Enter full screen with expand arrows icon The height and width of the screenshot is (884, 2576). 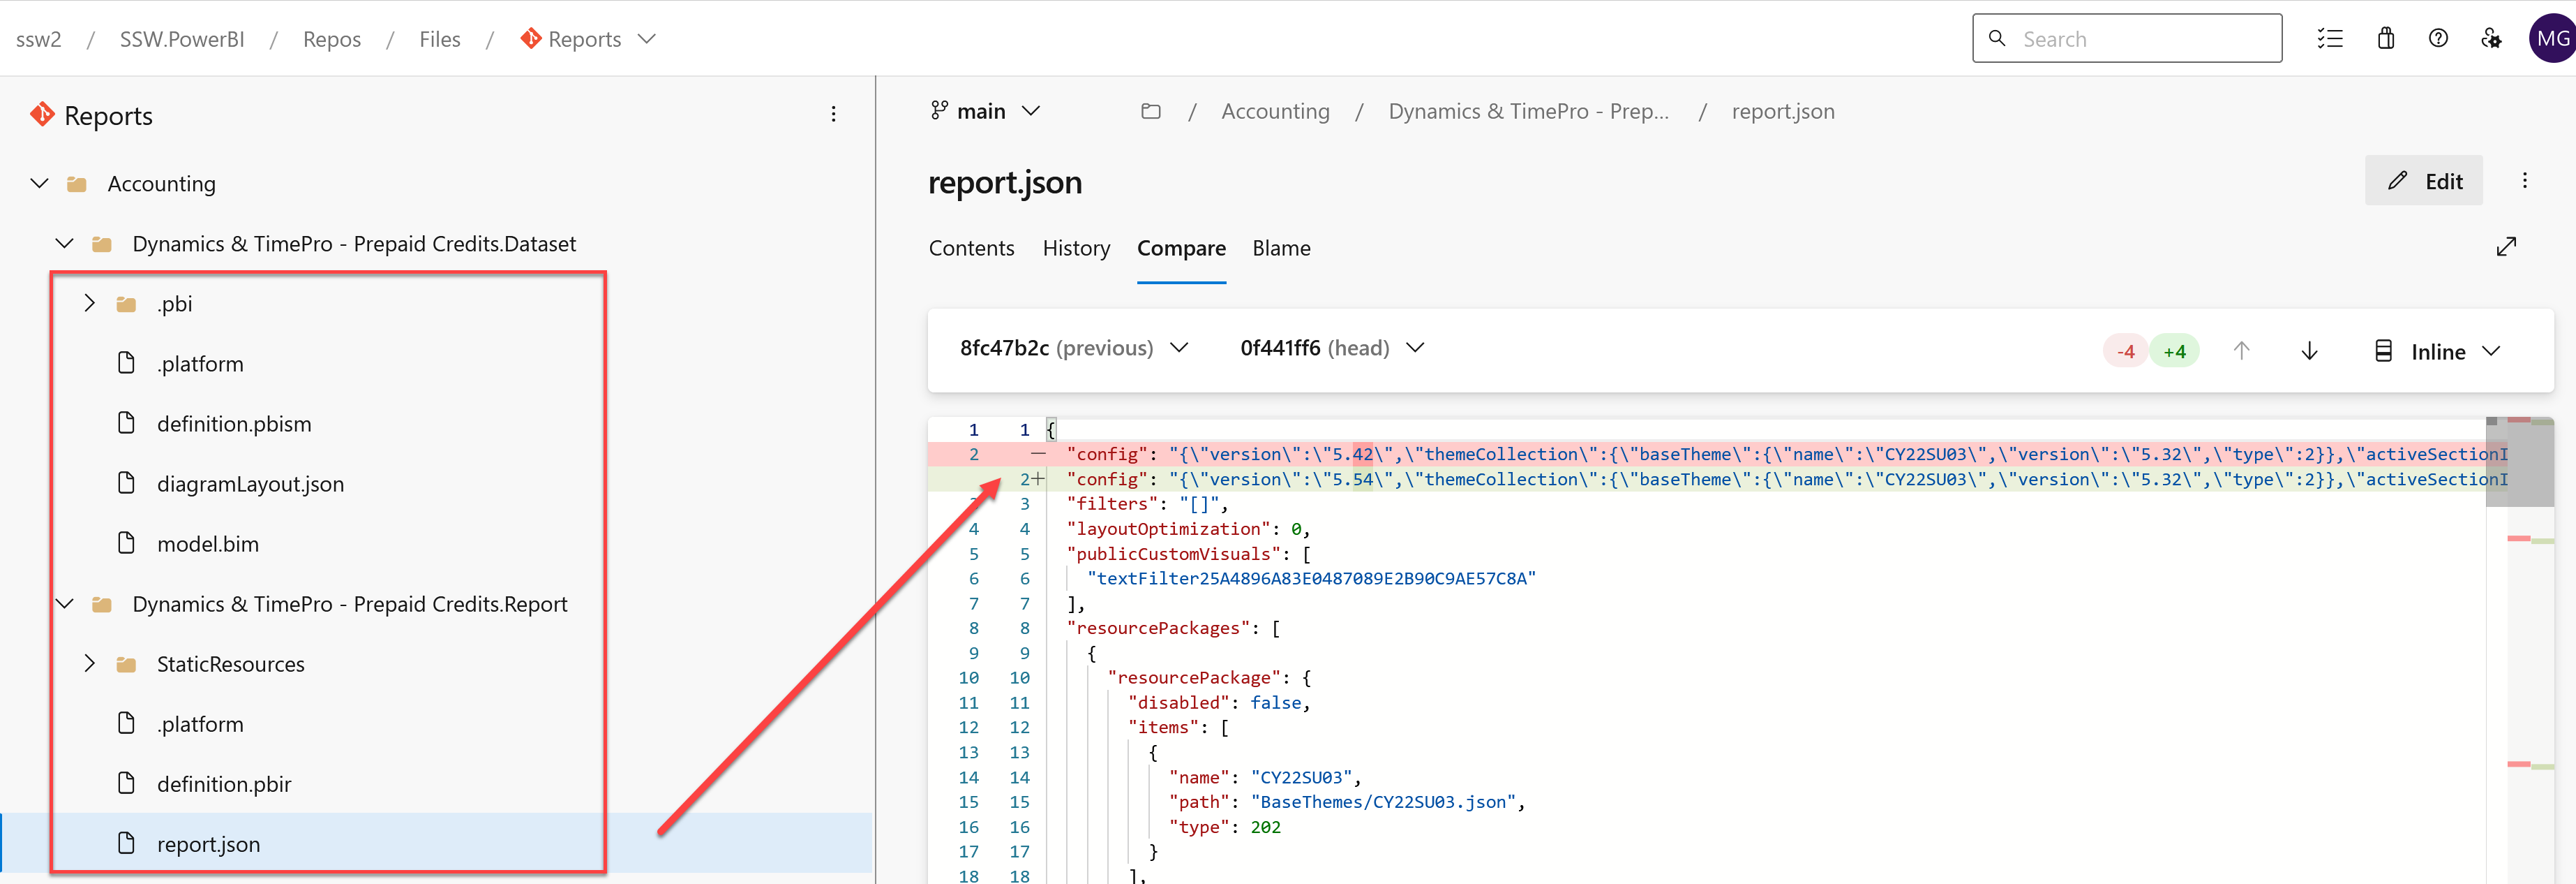pos(2506,247)
